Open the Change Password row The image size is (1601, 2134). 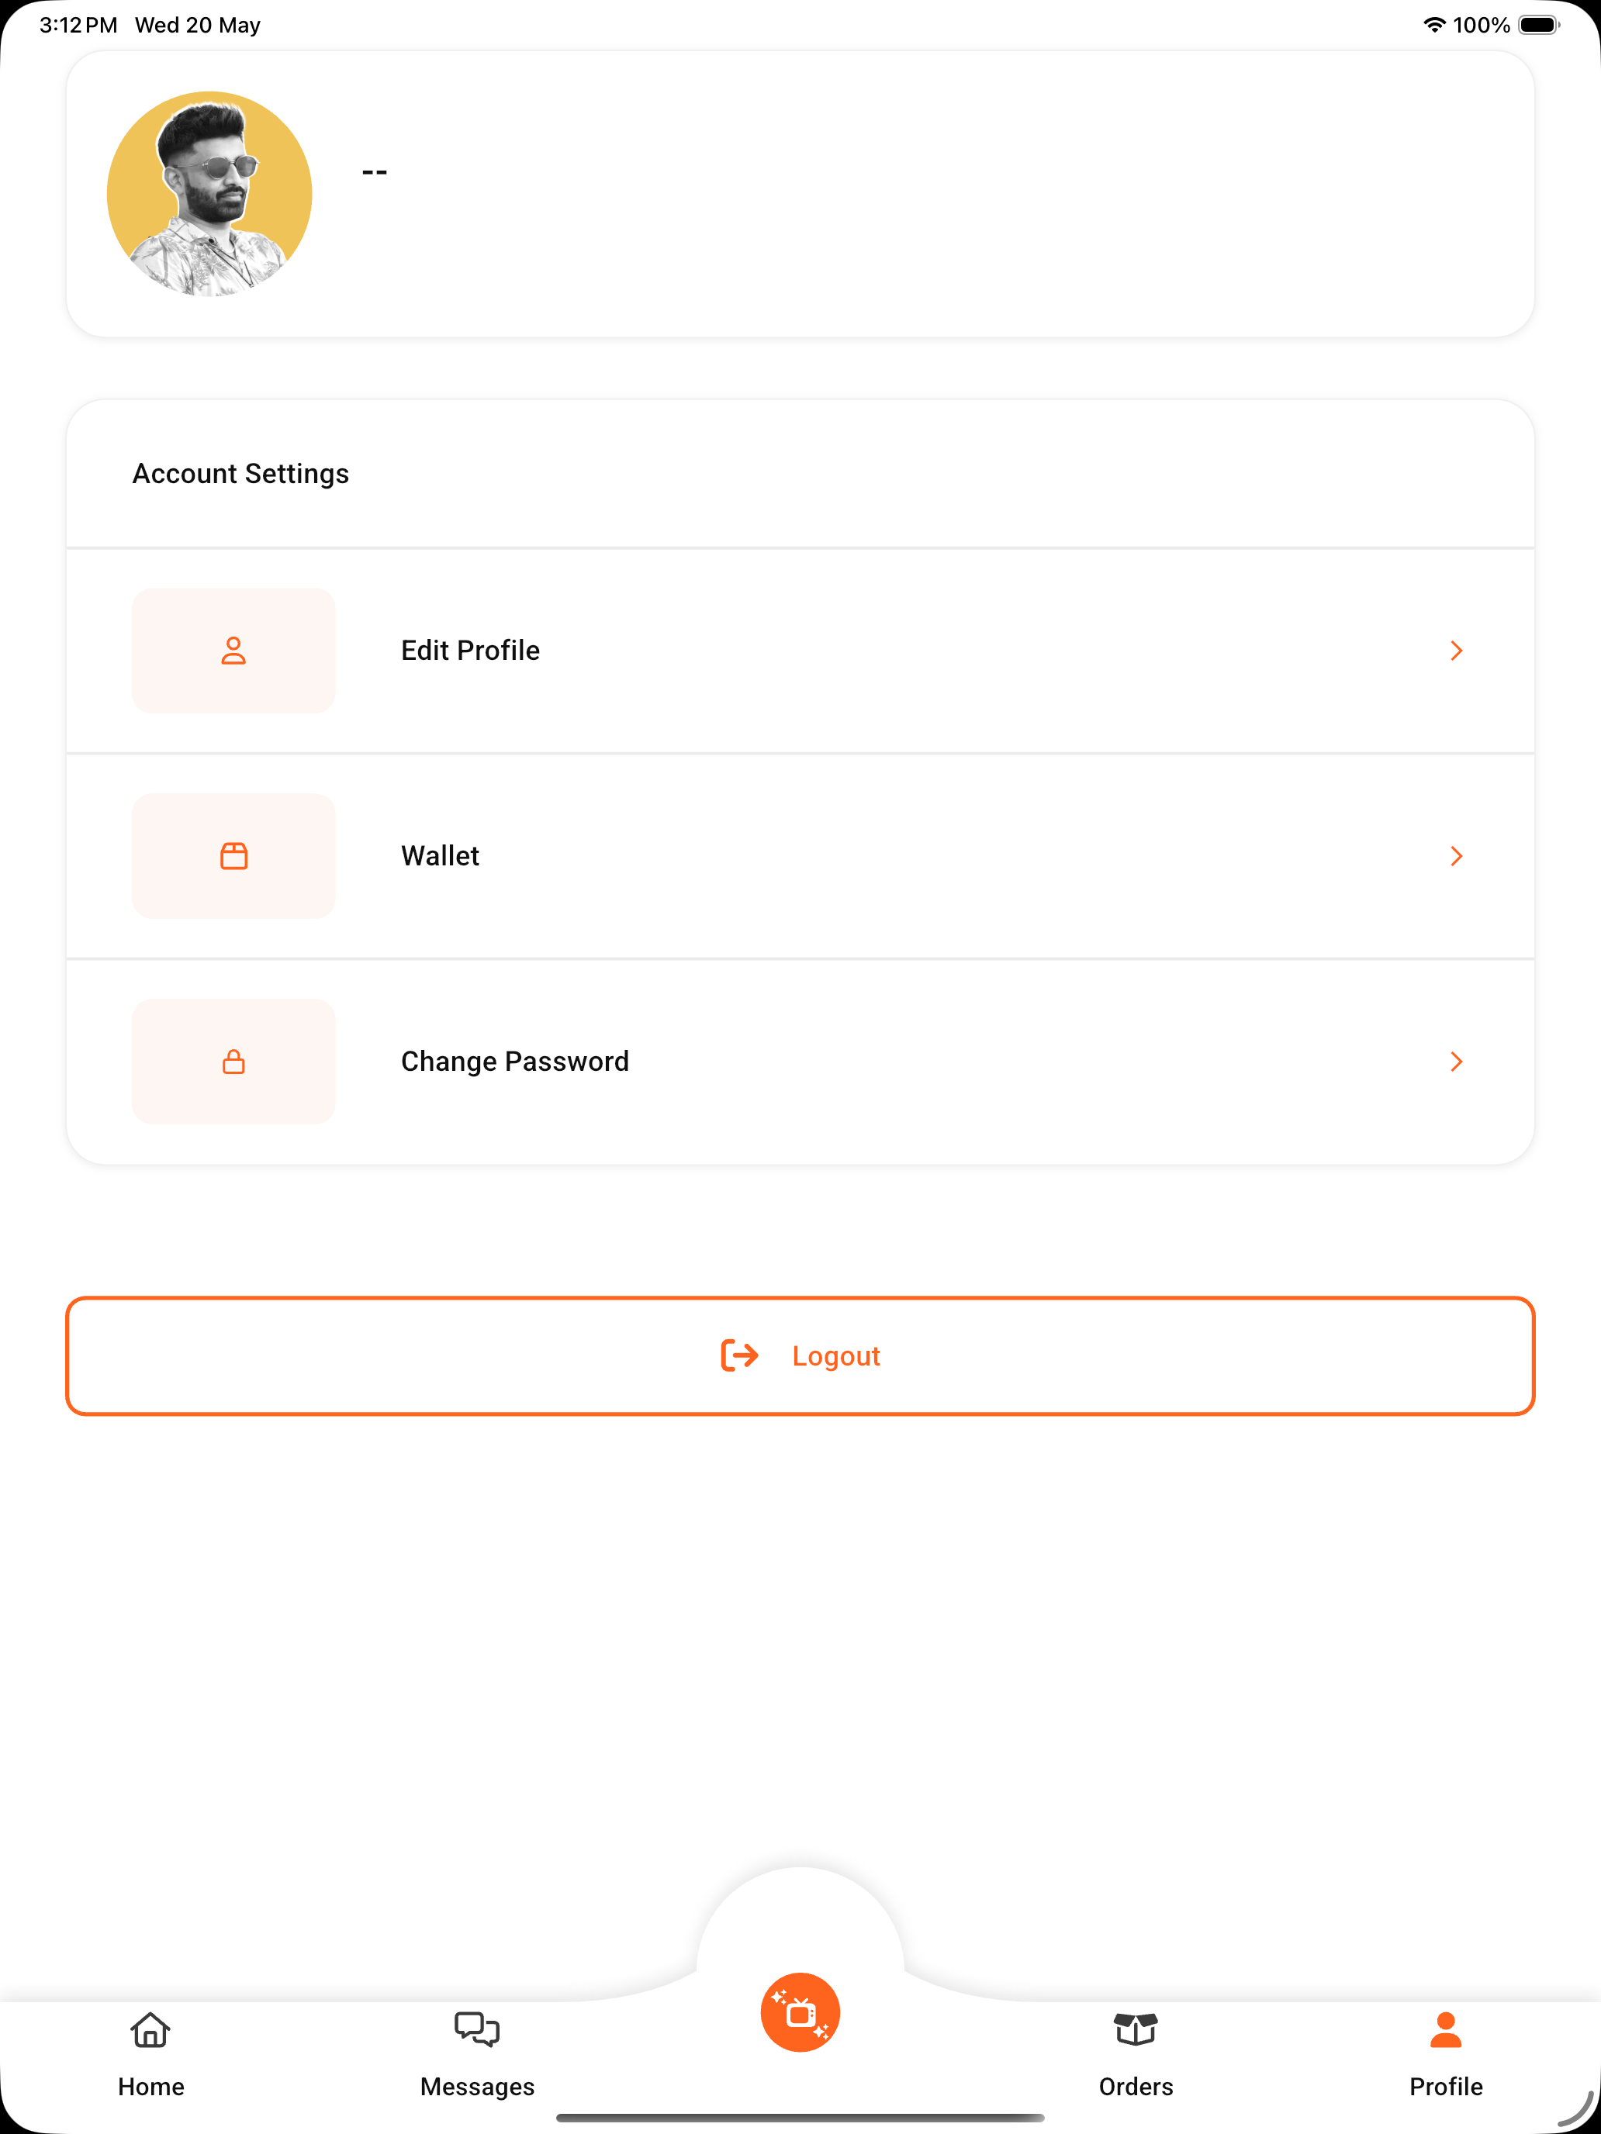(800, 1062)
